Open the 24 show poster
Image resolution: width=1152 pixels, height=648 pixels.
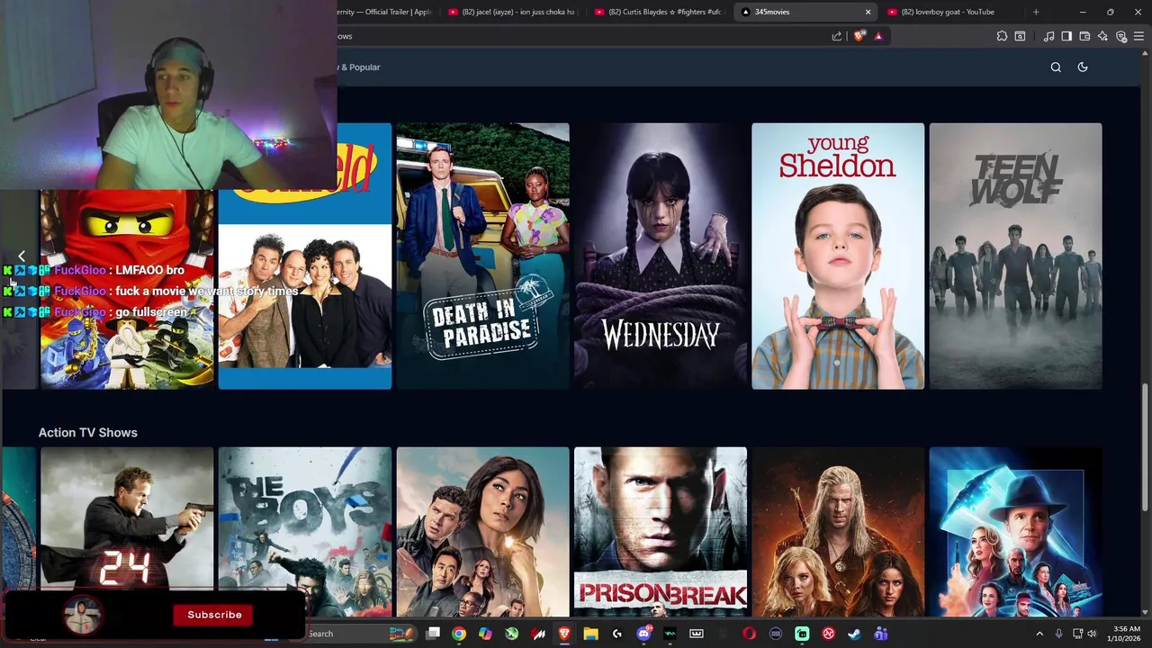[x=127, y=517]
